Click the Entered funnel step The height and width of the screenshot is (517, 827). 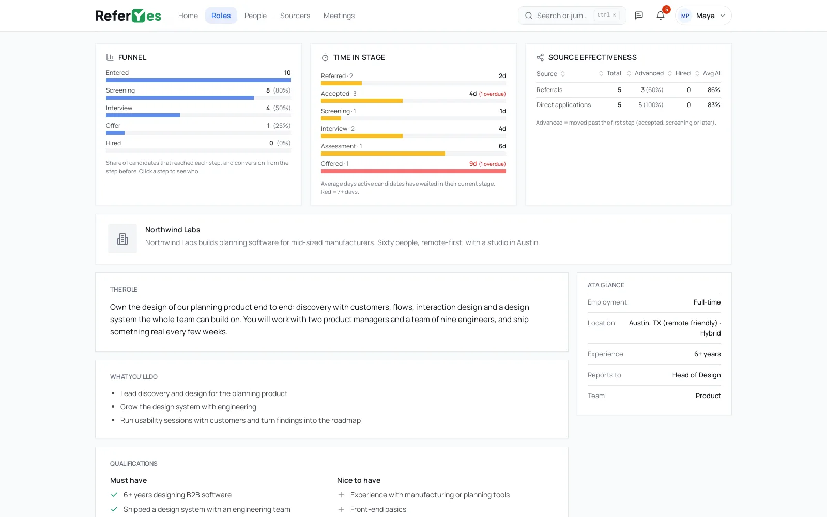coord(198,76)
